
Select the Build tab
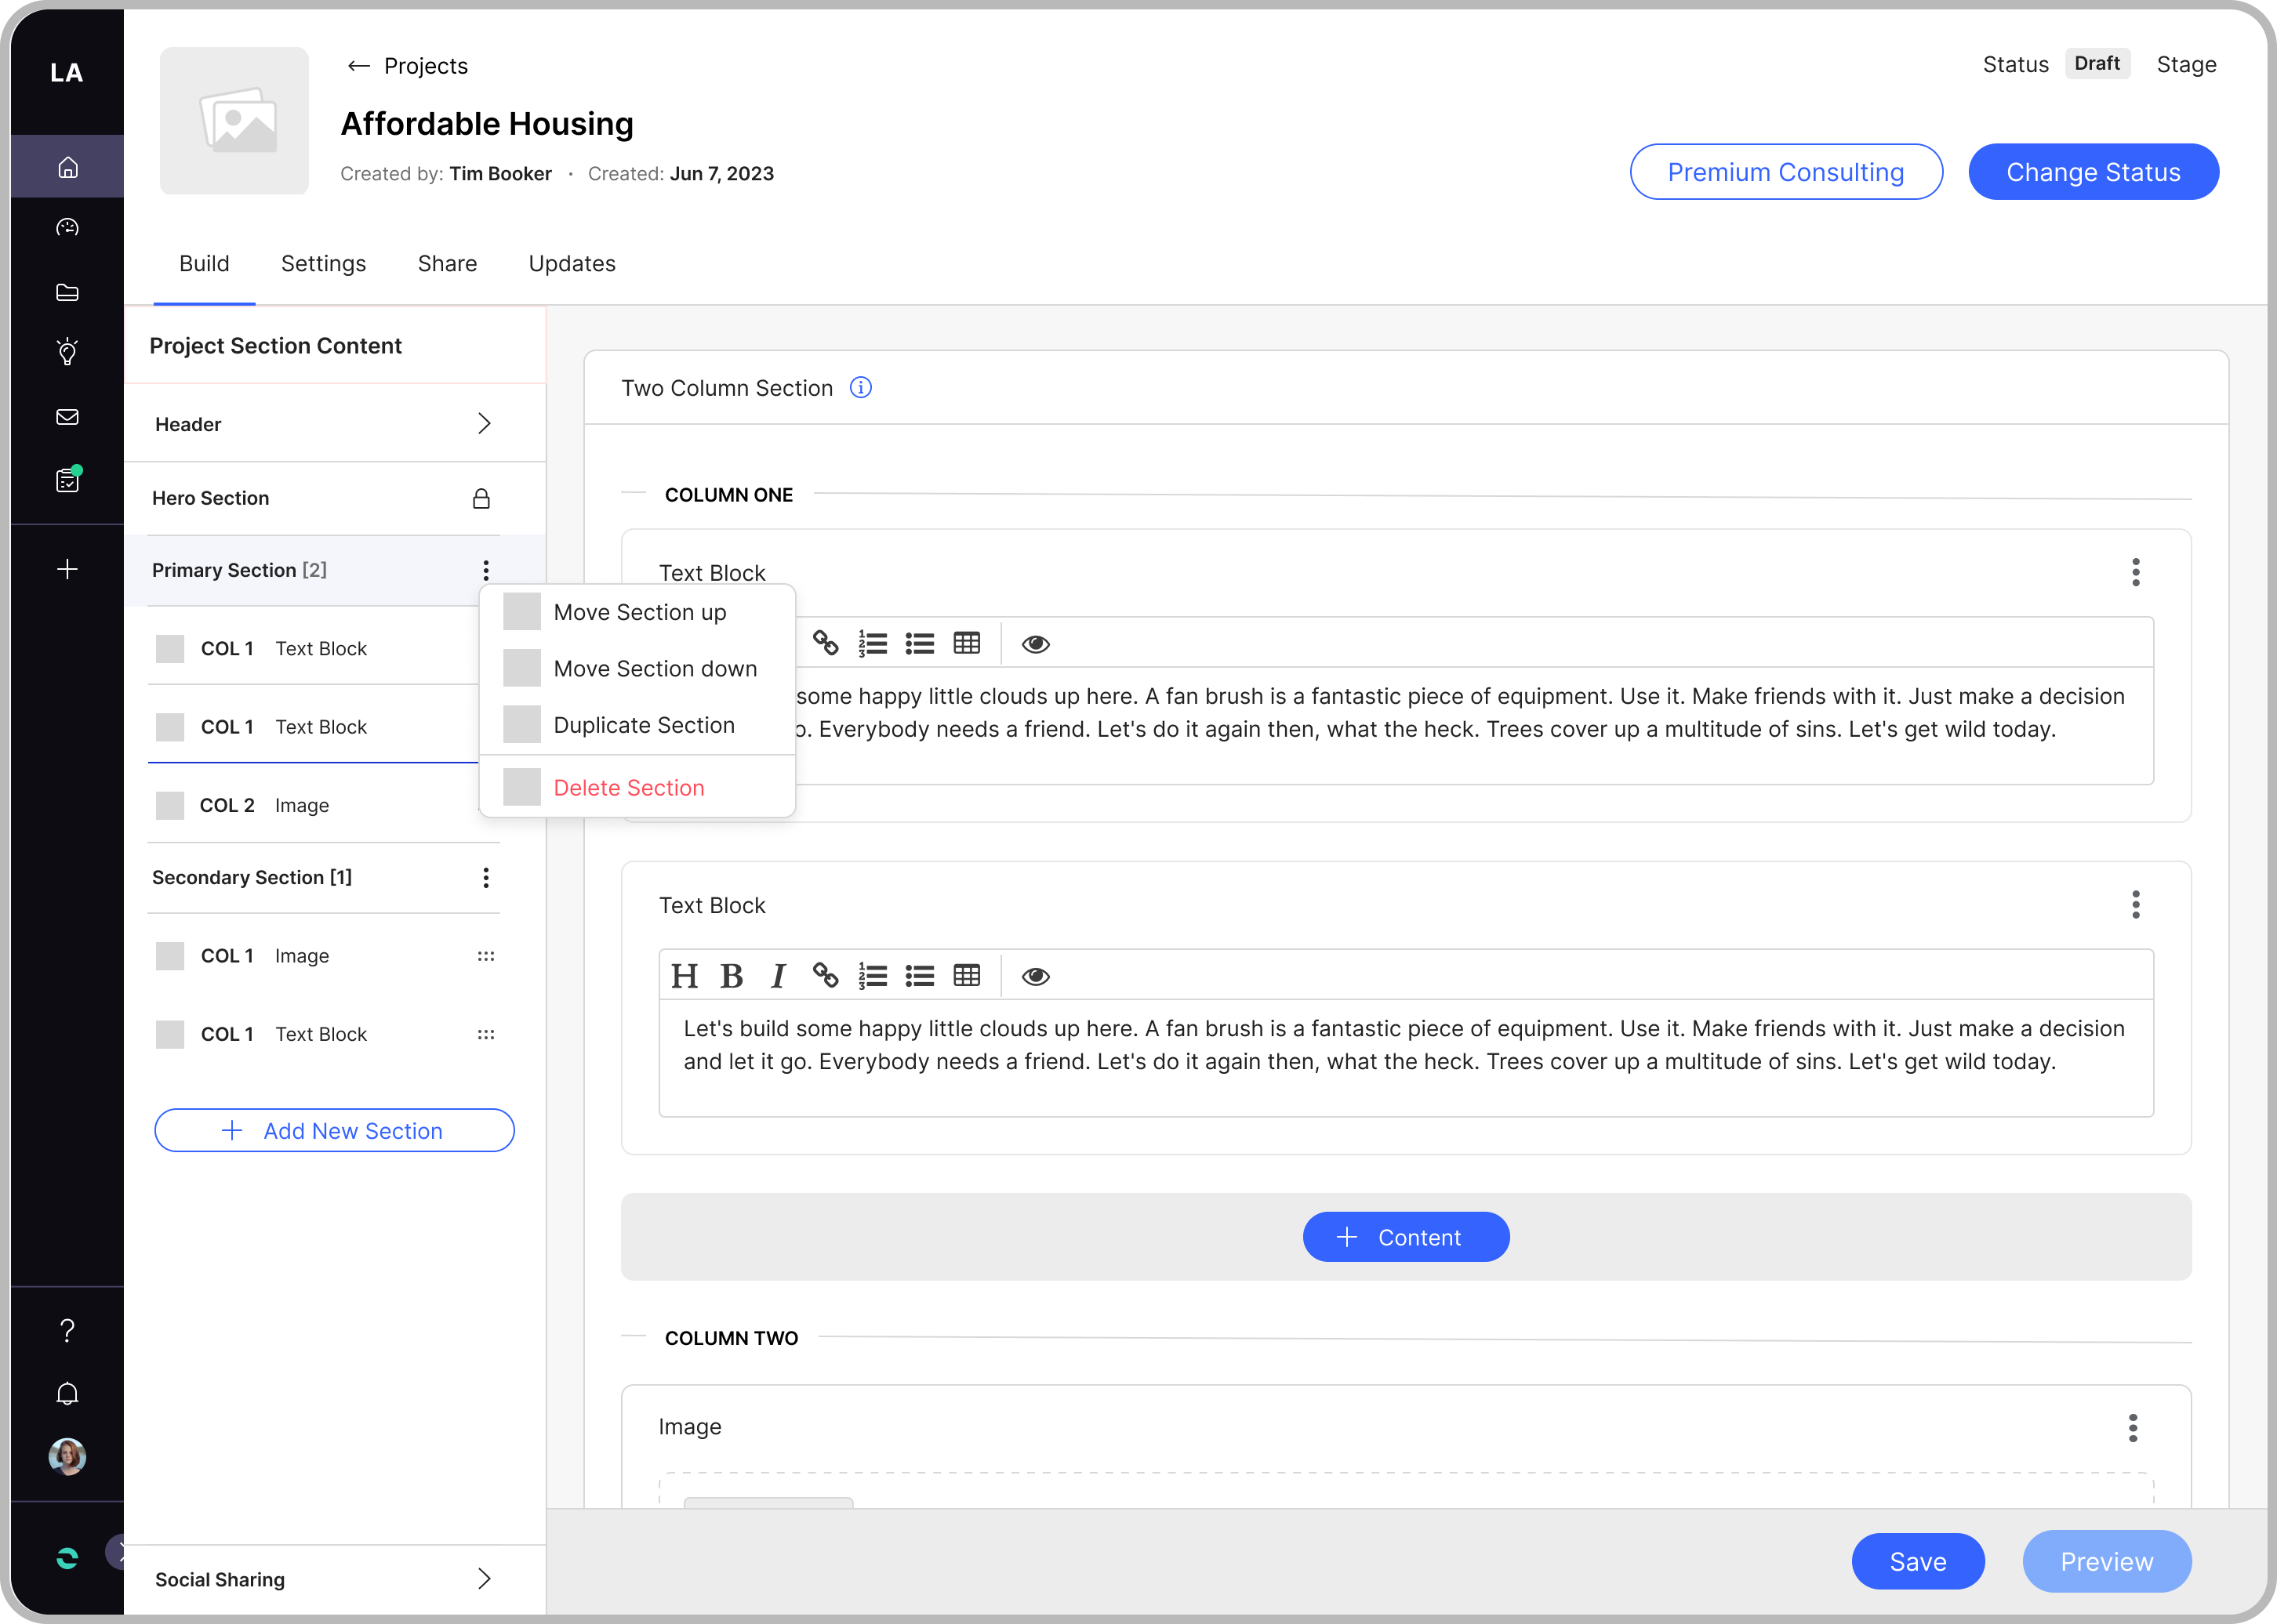[x=204, y=263]
